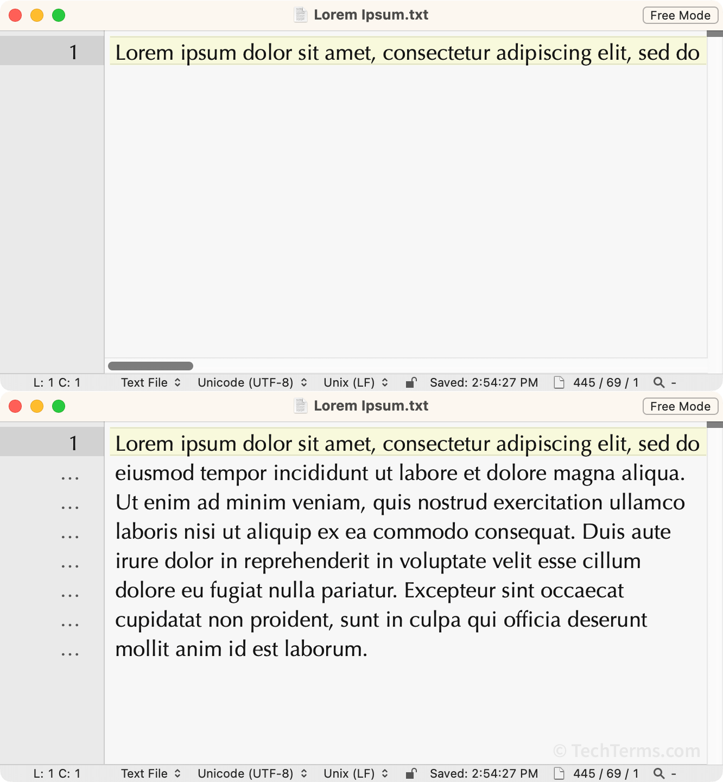The width and height of the screenshot is (723, 782).
Task: Click the padlock icon in the bottom status bar
Action: 411,773
